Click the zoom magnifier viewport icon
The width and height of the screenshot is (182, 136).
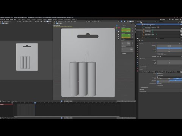[x=119, y=32]
